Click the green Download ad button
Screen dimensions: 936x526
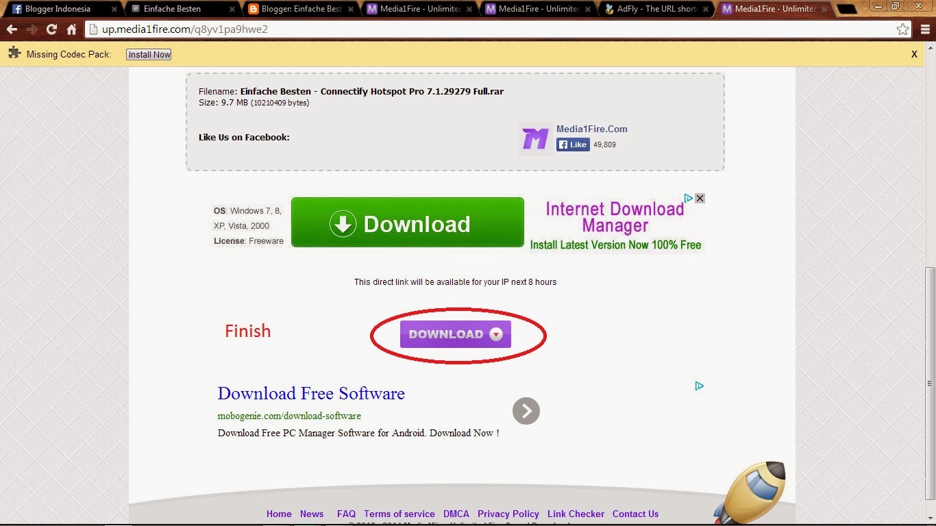point(408,223)
